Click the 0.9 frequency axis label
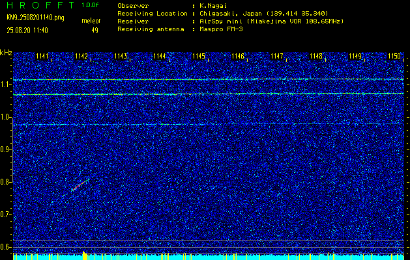410x260 pixels. point(5,149)
